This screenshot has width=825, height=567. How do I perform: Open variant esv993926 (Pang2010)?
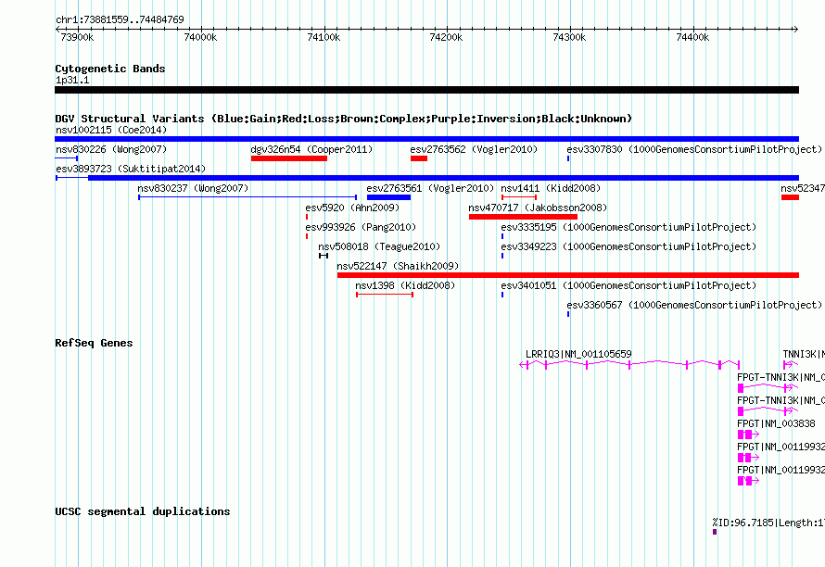tap(361, 227)
